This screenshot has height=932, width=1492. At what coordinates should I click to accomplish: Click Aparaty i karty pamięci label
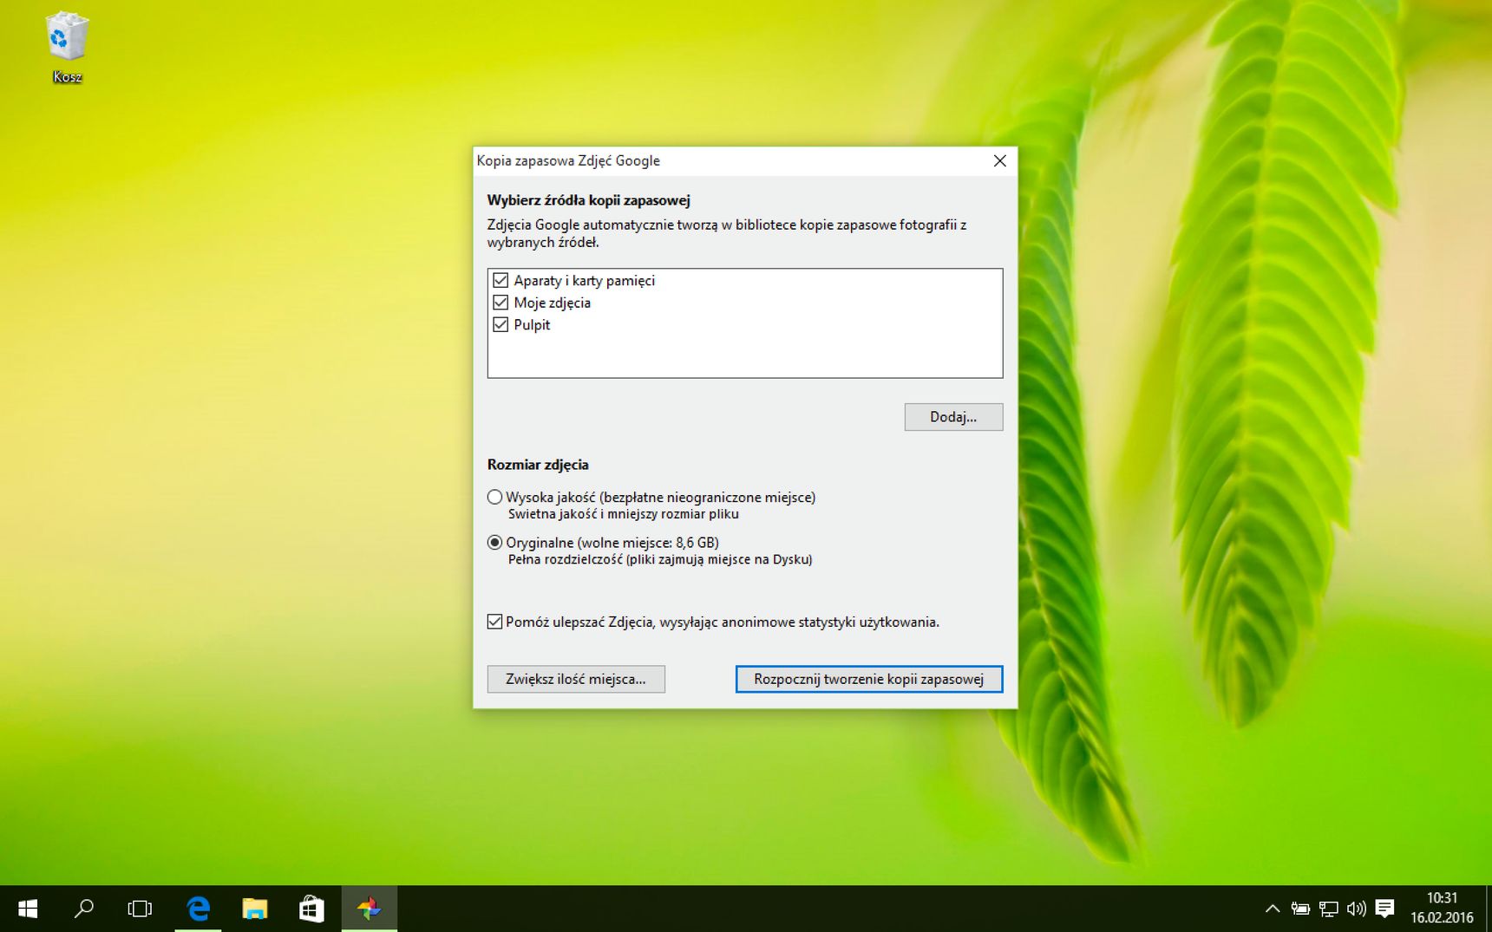pyautogui.click(x=584, y=280)
